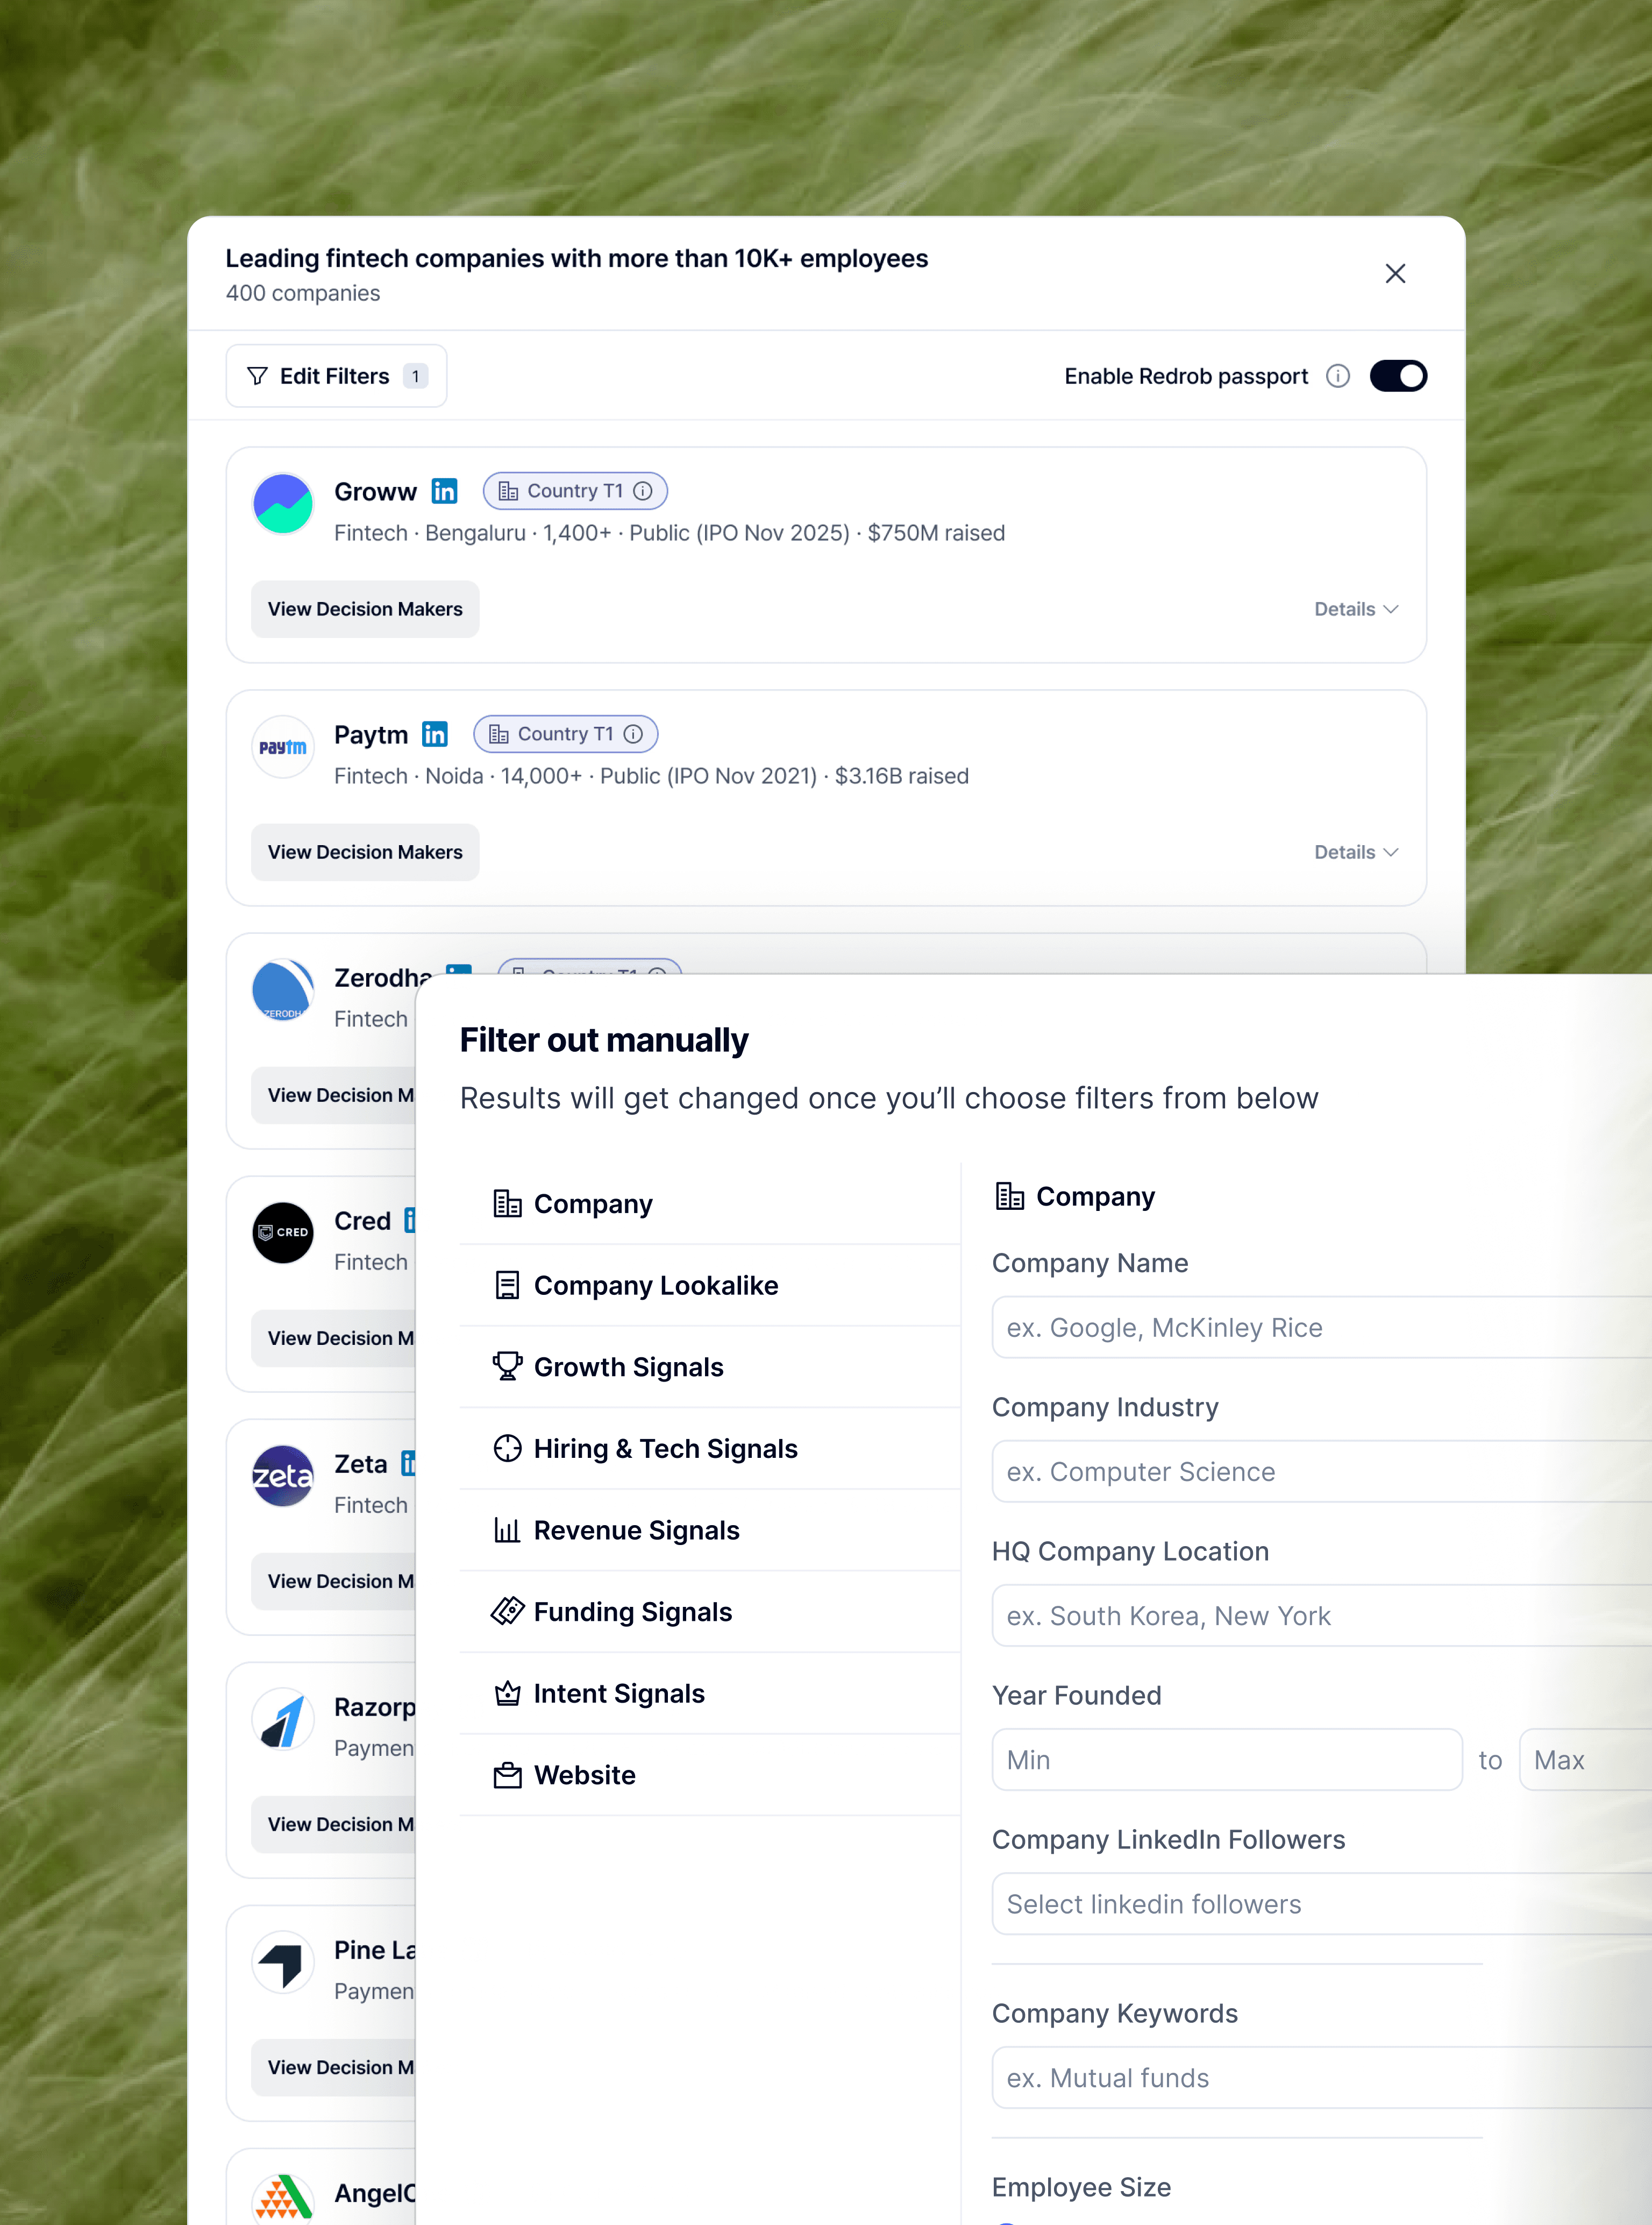The height and width of the screenshot is (2225, 1652).
Task: Click the Paytm company logo
Action: pyautogui.click(x=283, y=747)
